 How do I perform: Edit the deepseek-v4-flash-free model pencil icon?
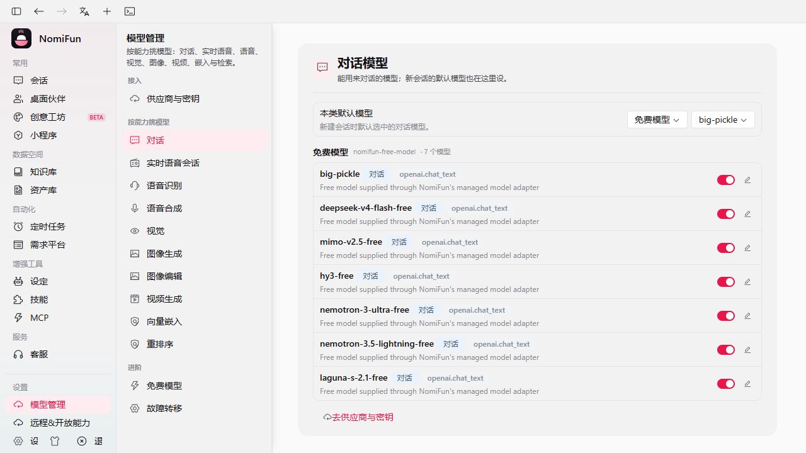(x=747, y=214)
